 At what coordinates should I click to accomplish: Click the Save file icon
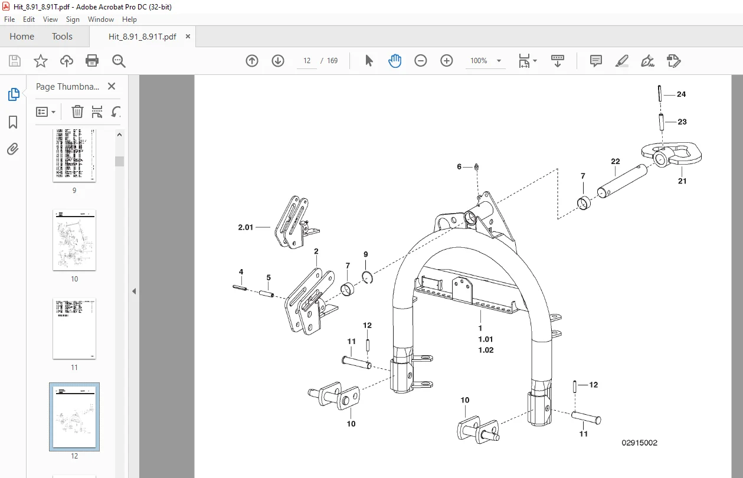pyautogui.click(x=15, y=61)
